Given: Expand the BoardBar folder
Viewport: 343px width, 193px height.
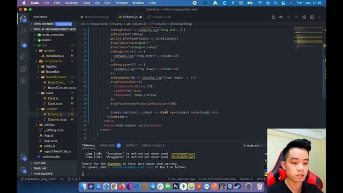Looking at the screenshot, I should pos(53,72).
